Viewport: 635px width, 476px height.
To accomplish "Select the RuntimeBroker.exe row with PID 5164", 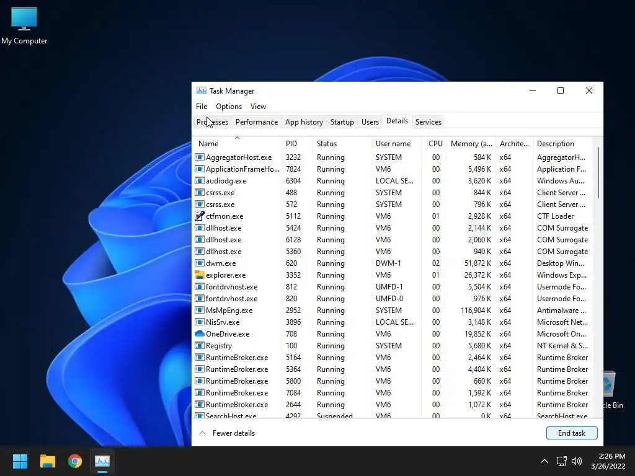I will (393, 358).
